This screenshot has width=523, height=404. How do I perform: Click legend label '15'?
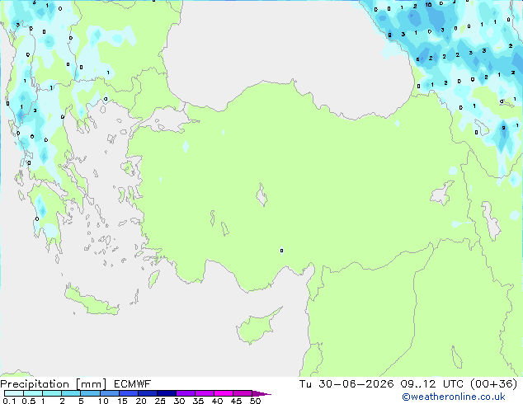pyautogui.click(x=122, y=401)
